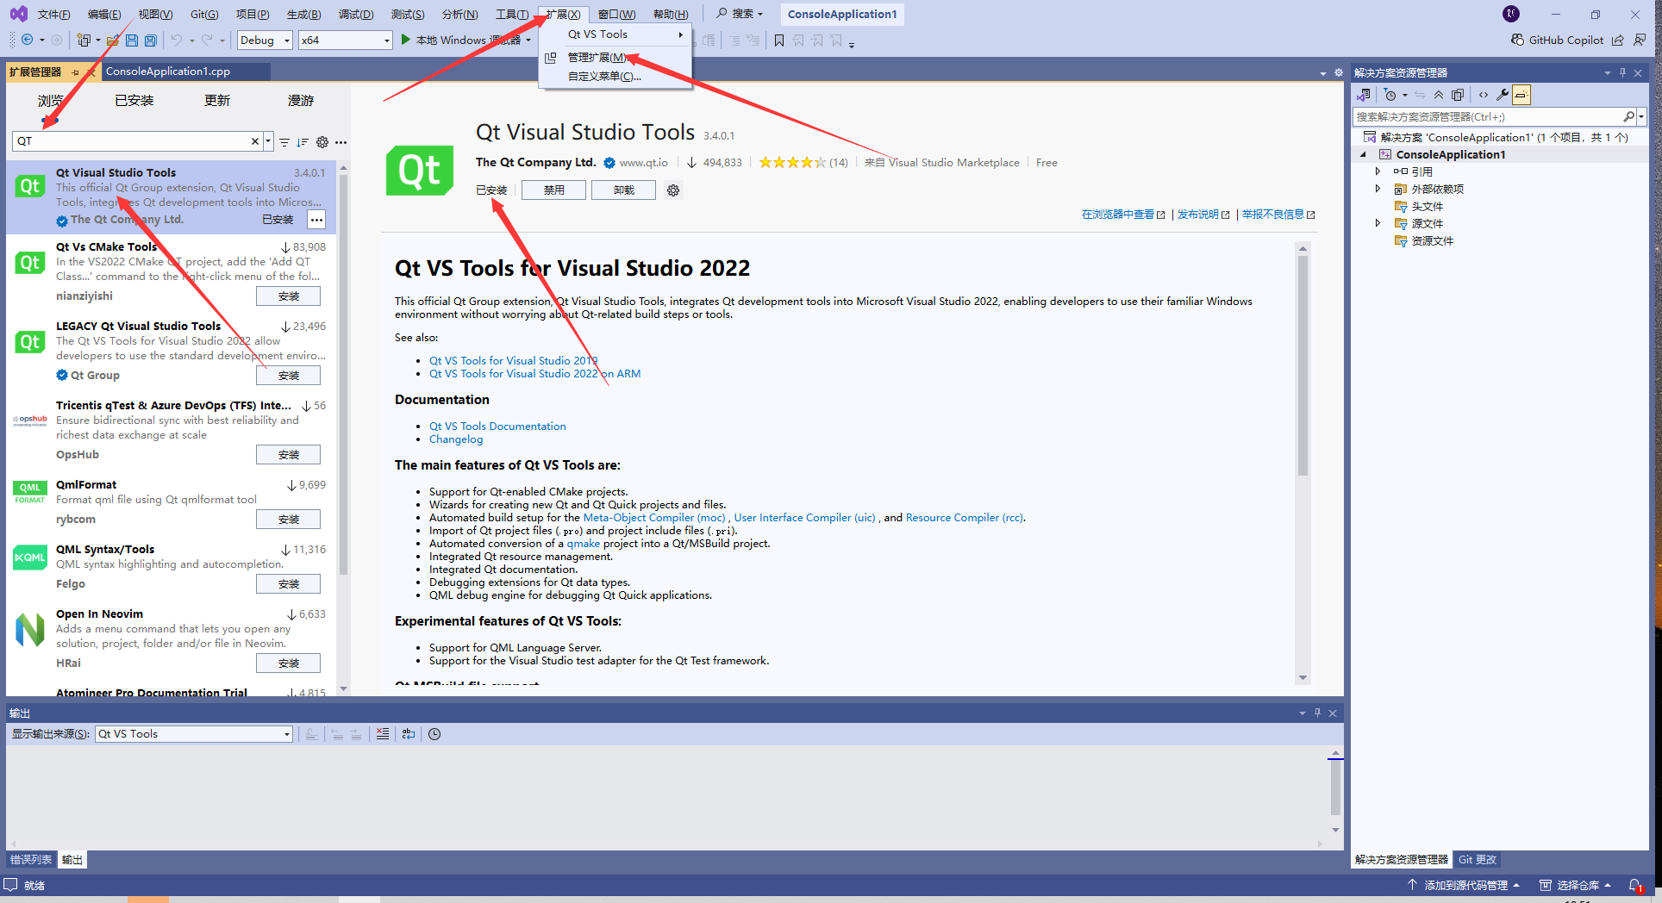Click Clear All icon in Output panel
The width and height of the screenshot is (1662, 903).
(x=383, y=734)
